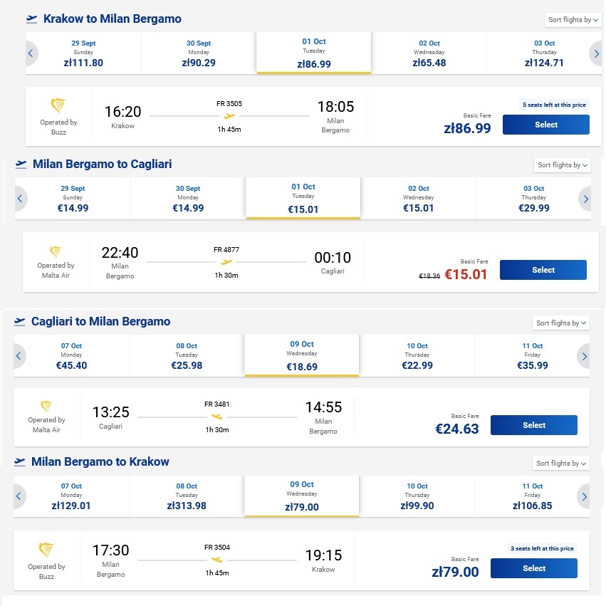The image size is (606, 606).
Task: Show later dates for Milan Bergamo to Krakow
Action: (x=584, y=496)
